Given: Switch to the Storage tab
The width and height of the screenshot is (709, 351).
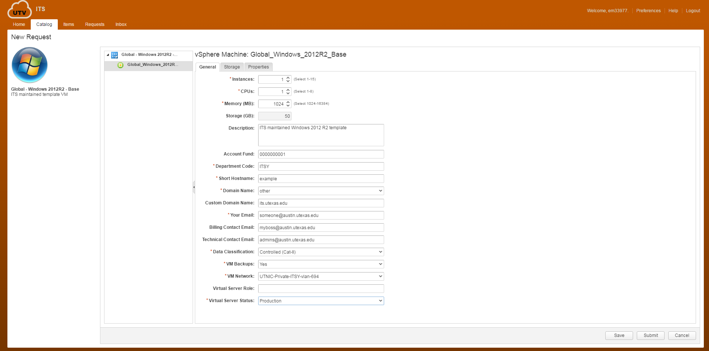Looking at the screenshot, I should [232, 67].
